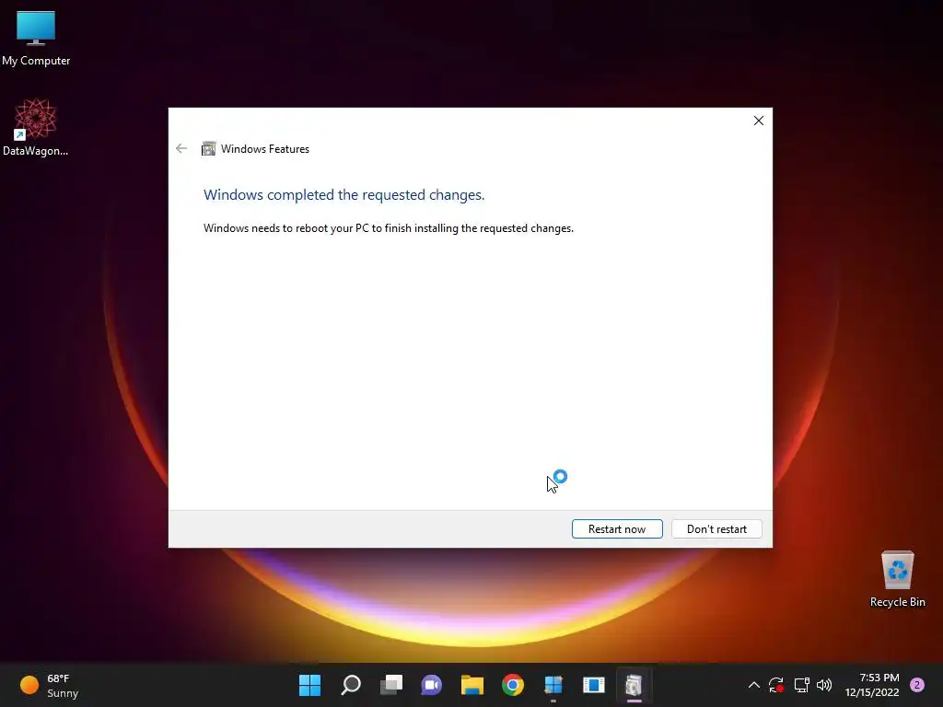Open File Explorer from the taskbar
Viewport: 943px width, 707px height.
472,685
